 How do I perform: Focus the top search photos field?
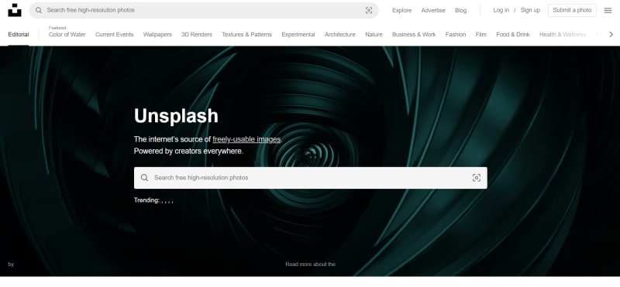point(204,10)
